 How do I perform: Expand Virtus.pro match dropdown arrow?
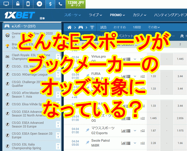(x=135, y=59)
